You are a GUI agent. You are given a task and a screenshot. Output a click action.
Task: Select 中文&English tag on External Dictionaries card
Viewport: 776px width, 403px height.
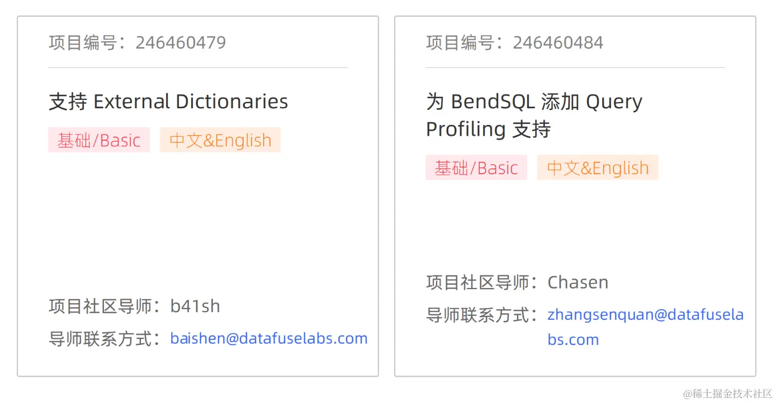[x=220, y=140]
